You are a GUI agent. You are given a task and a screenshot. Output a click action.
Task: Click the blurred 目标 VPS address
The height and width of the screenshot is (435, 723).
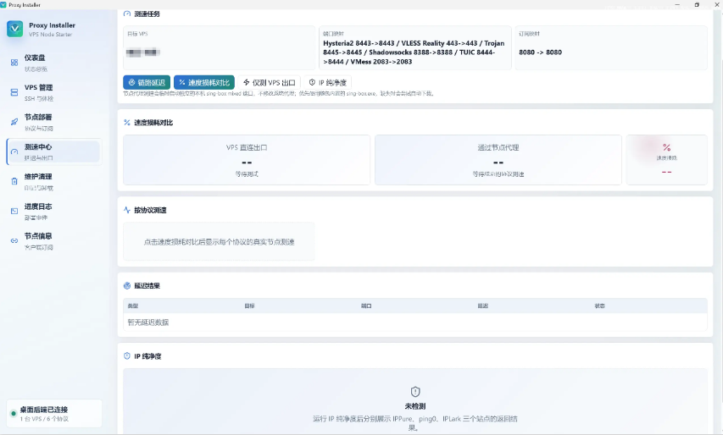coord(143,52)
